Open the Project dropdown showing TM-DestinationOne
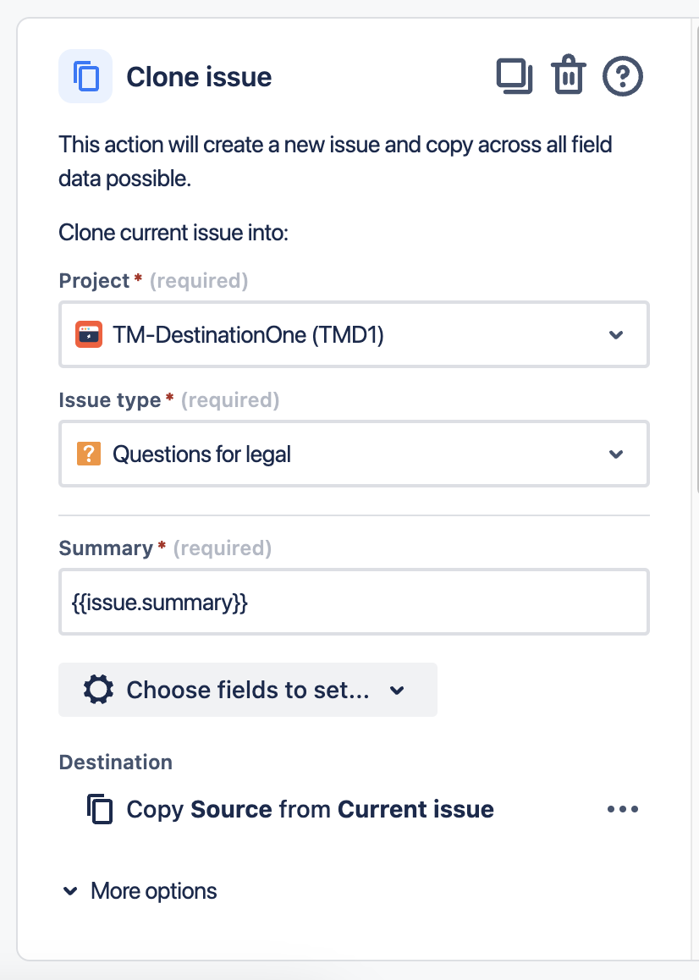 click(x=354, y=334)
